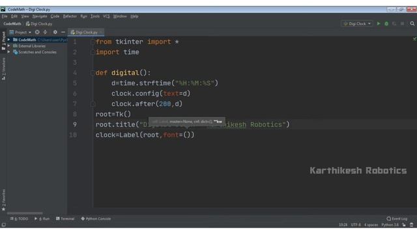Viewport: 417px width, 234px height.
Task: Open the Edit menu
Action: click(x=14, y=16)
